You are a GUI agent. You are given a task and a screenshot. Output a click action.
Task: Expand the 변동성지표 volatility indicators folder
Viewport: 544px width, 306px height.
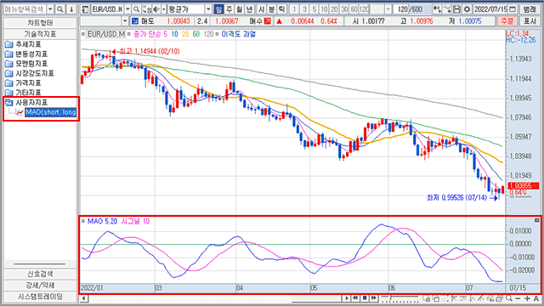coord(26,54)
